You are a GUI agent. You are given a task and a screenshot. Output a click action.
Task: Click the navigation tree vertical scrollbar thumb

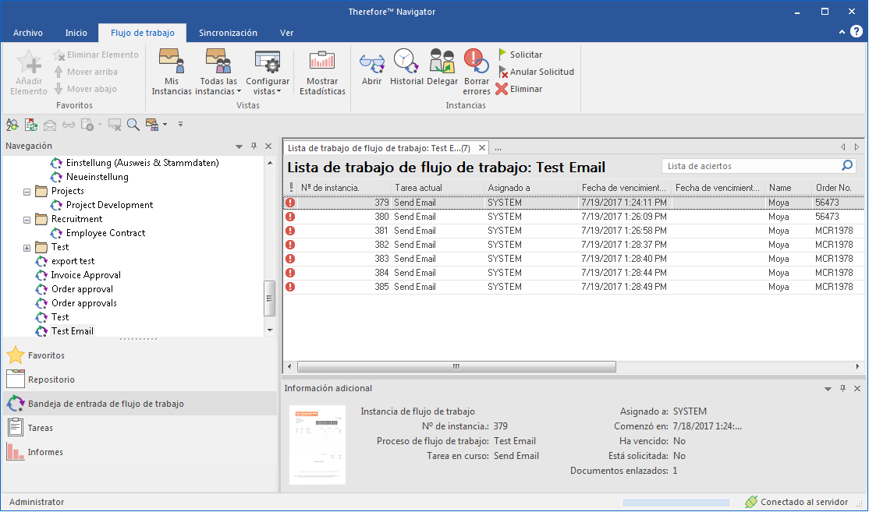(x=269, y=298)
